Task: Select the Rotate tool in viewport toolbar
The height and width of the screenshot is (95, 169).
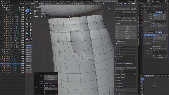Action: click(31, 10)
